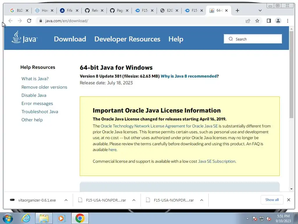
Task: Expand options for vitaorganizer-0.6.1.exe download
Action: (66, 200)
